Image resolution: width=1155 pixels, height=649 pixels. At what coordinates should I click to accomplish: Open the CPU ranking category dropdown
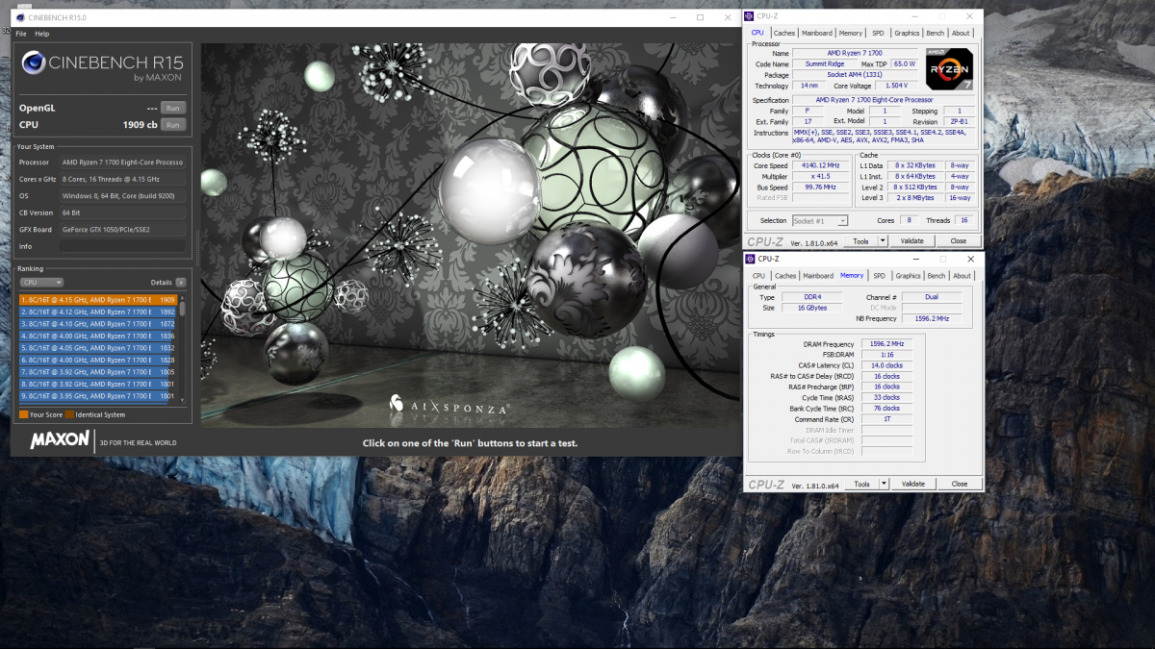(41, 283)
